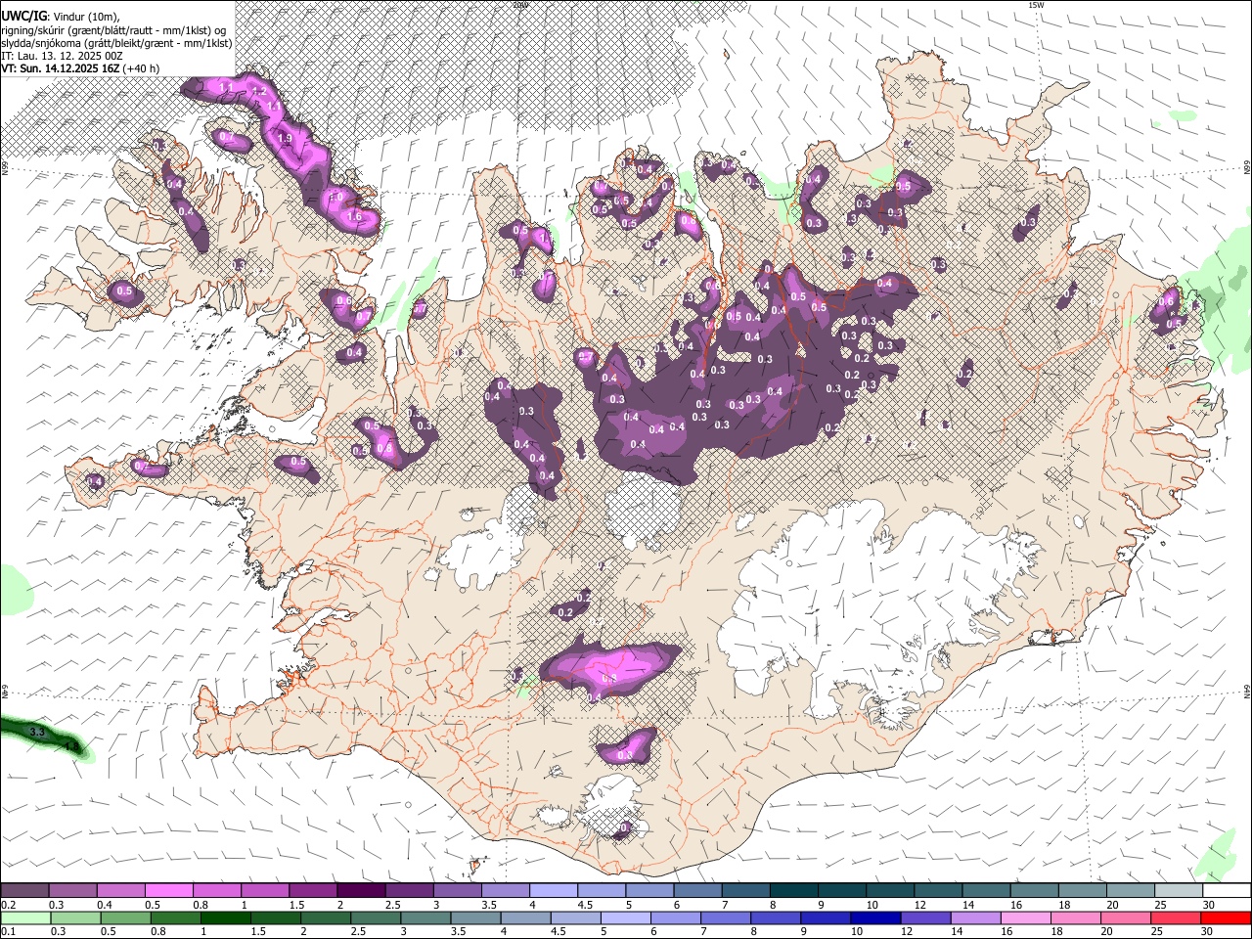Click the '30' label on the rain scale
1252x939 pixels.
click(x=1206, y=932)
